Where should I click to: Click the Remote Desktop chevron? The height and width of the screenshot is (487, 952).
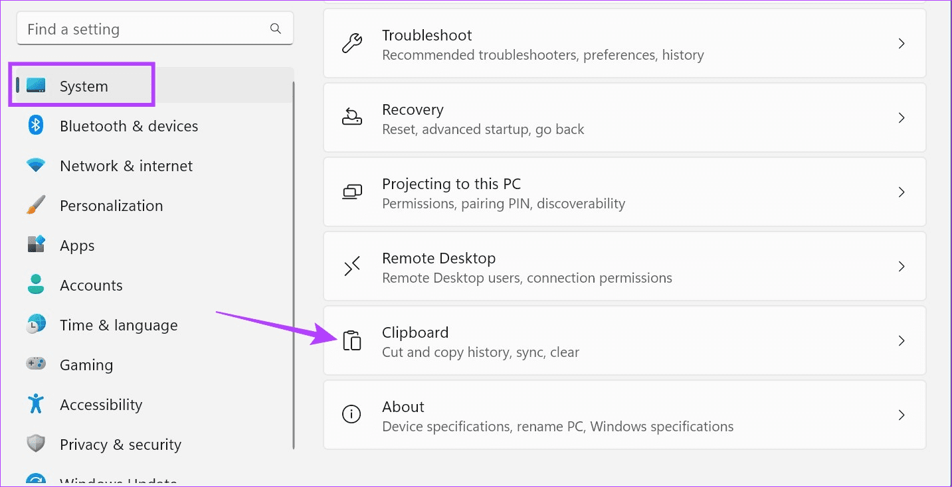click(902, 267)
